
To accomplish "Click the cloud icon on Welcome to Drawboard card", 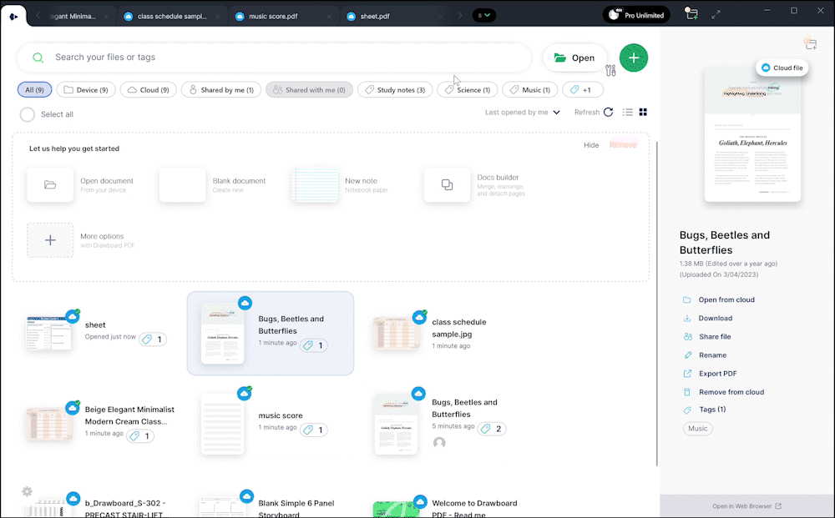I will [x=420, y=501].
